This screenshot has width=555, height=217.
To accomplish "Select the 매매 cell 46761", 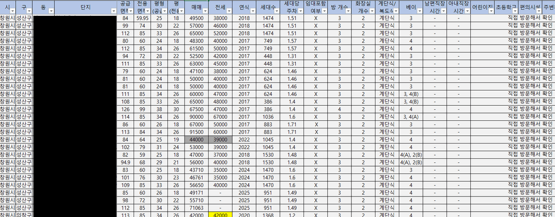I will [x=197, y=178].
